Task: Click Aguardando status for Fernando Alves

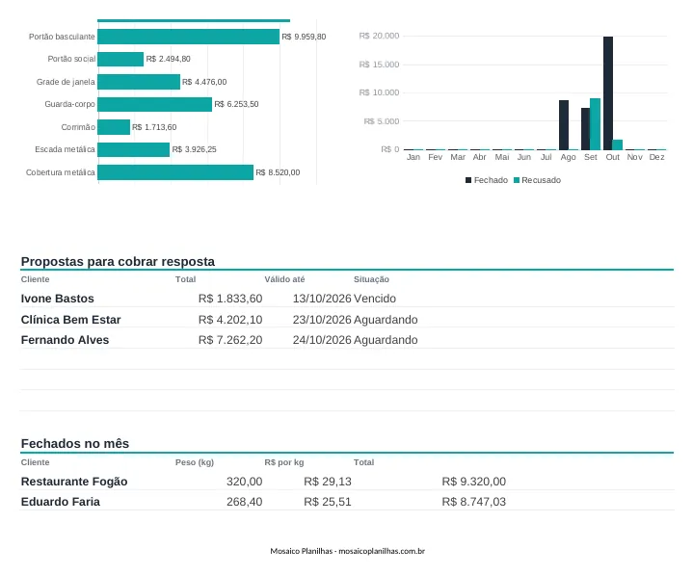Action: tap(386, 340)
